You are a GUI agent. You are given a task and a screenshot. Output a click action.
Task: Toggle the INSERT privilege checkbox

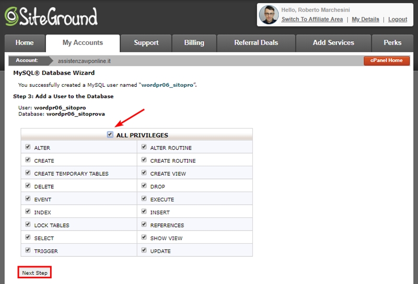point(144,211)
